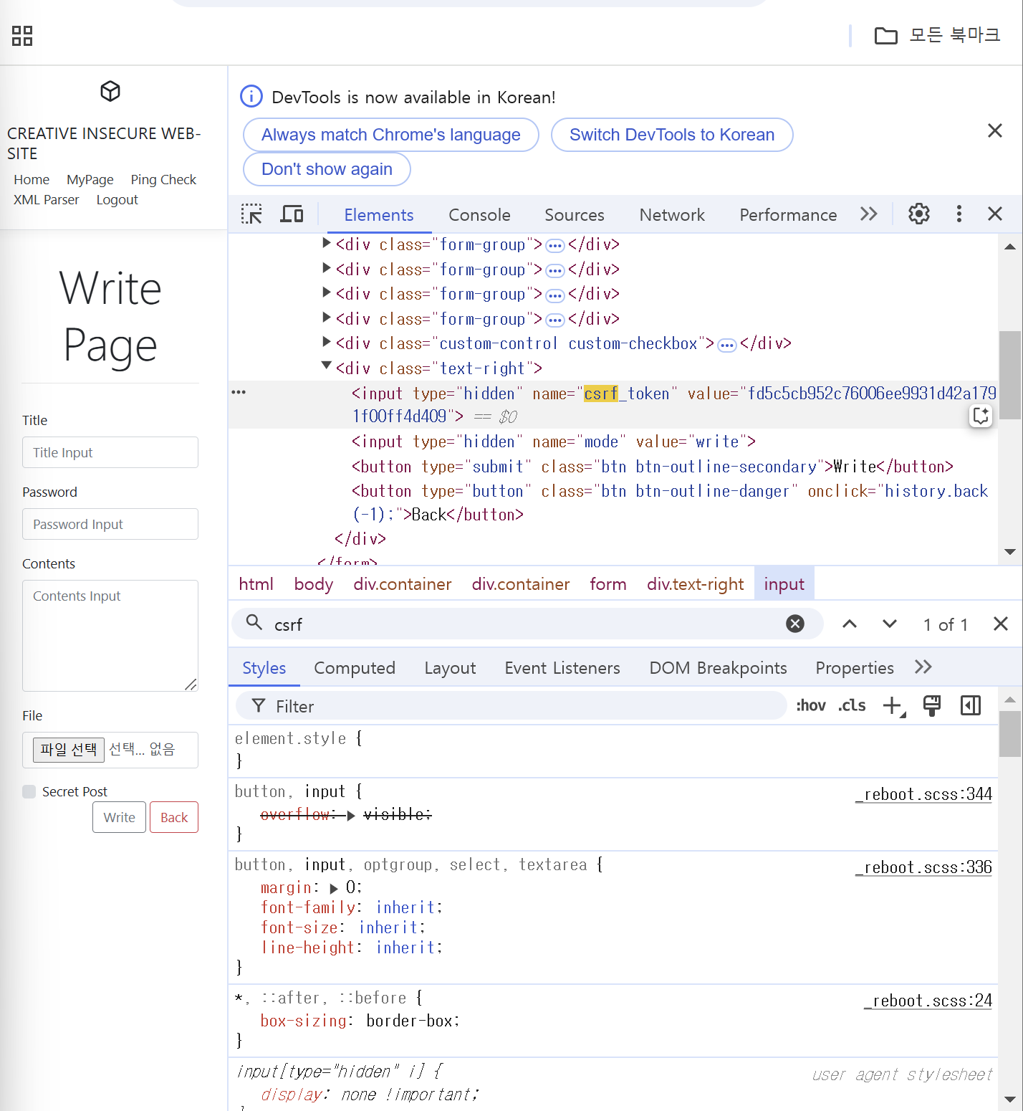Click the search magnifier icon
Viewport: 1023px width, 1111px height.
pos(254,622)
